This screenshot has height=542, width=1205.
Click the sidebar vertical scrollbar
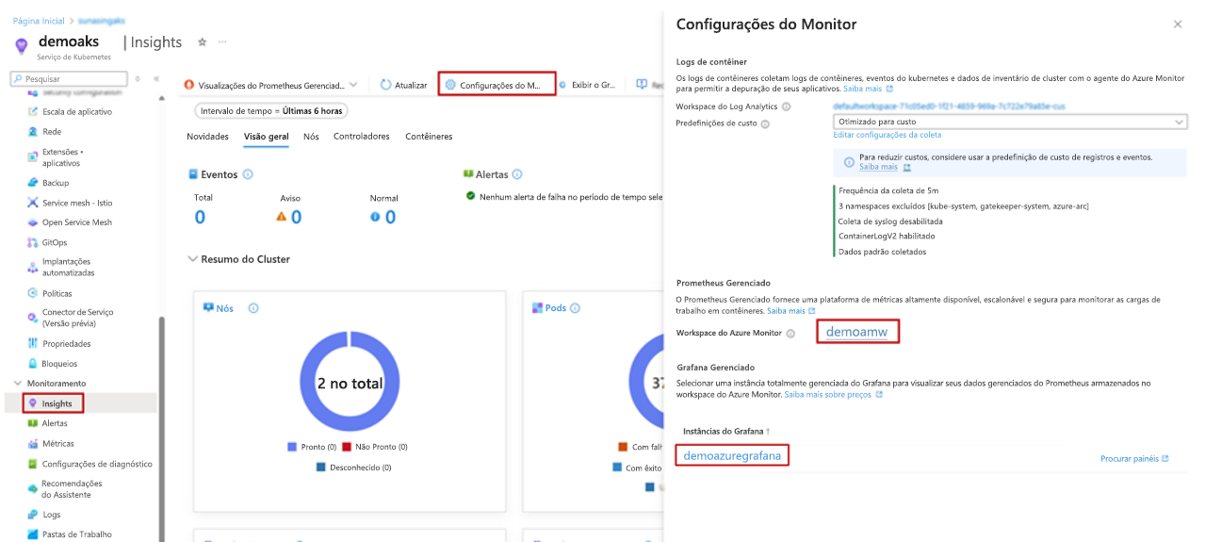161,429
